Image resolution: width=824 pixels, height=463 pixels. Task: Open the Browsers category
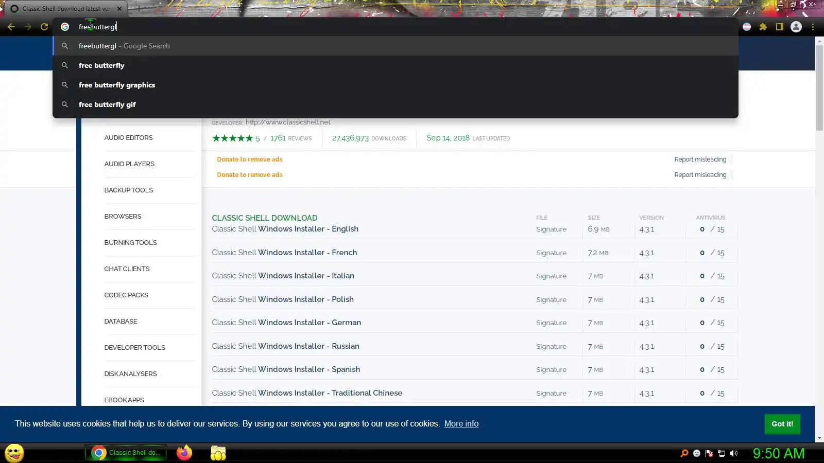click(123, 217)
